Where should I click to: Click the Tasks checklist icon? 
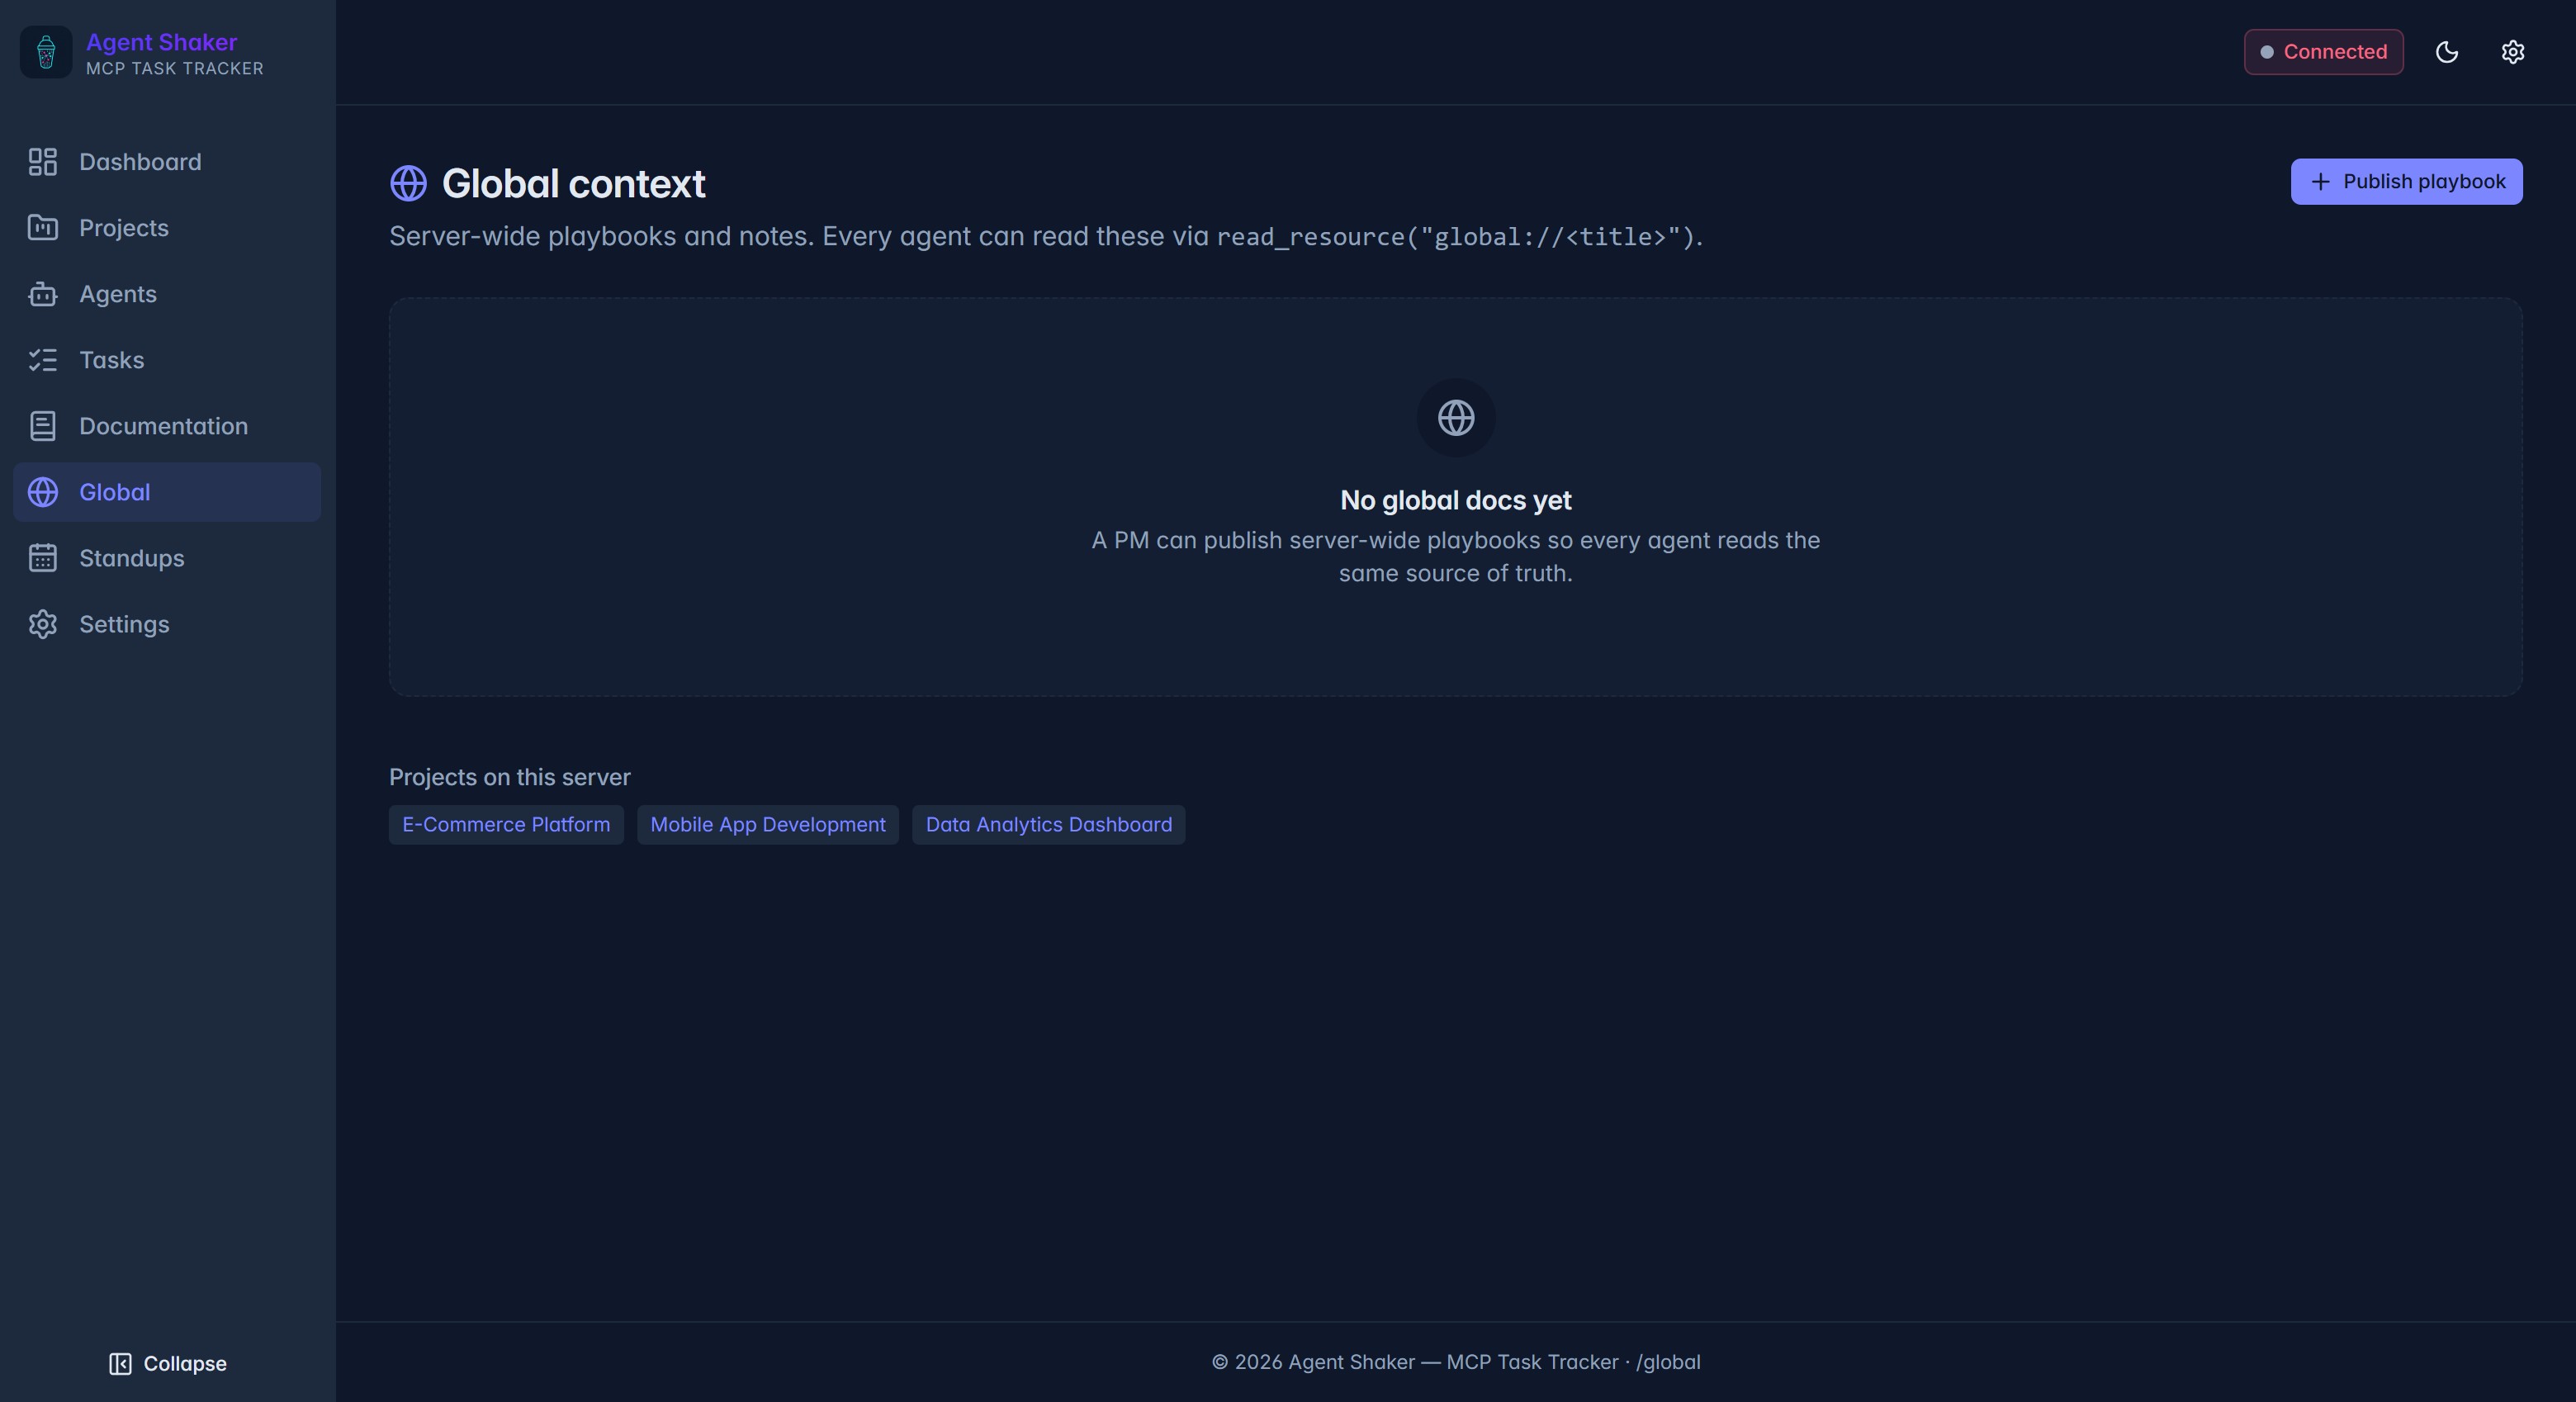42,360
